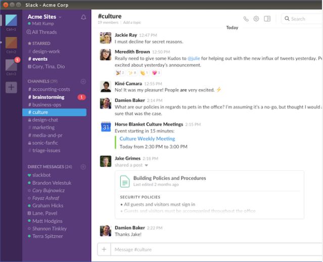Screen dimensions: 323x262
Task: Click the Message #culture input box
Action: click(x=216, y=249)
